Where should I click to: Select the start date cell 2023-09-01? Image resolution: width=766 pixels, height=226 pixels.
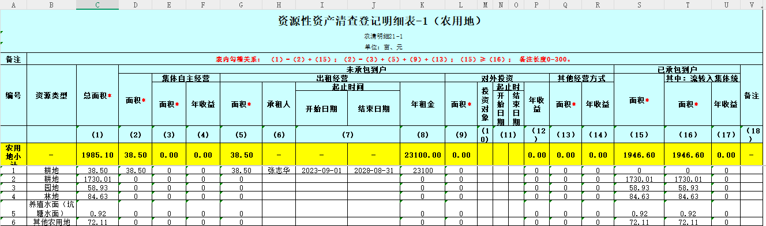(x=321, y=171)
